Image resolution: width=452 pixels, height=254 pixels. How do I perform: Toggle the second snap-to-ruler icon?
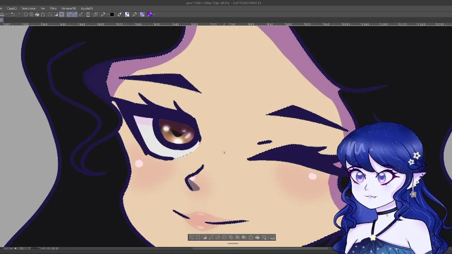[x=75, y=14]
